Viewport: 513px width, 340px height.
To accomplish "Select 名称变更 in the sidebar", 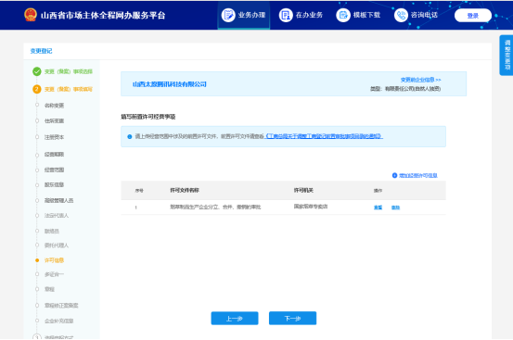I will point(55,106).
